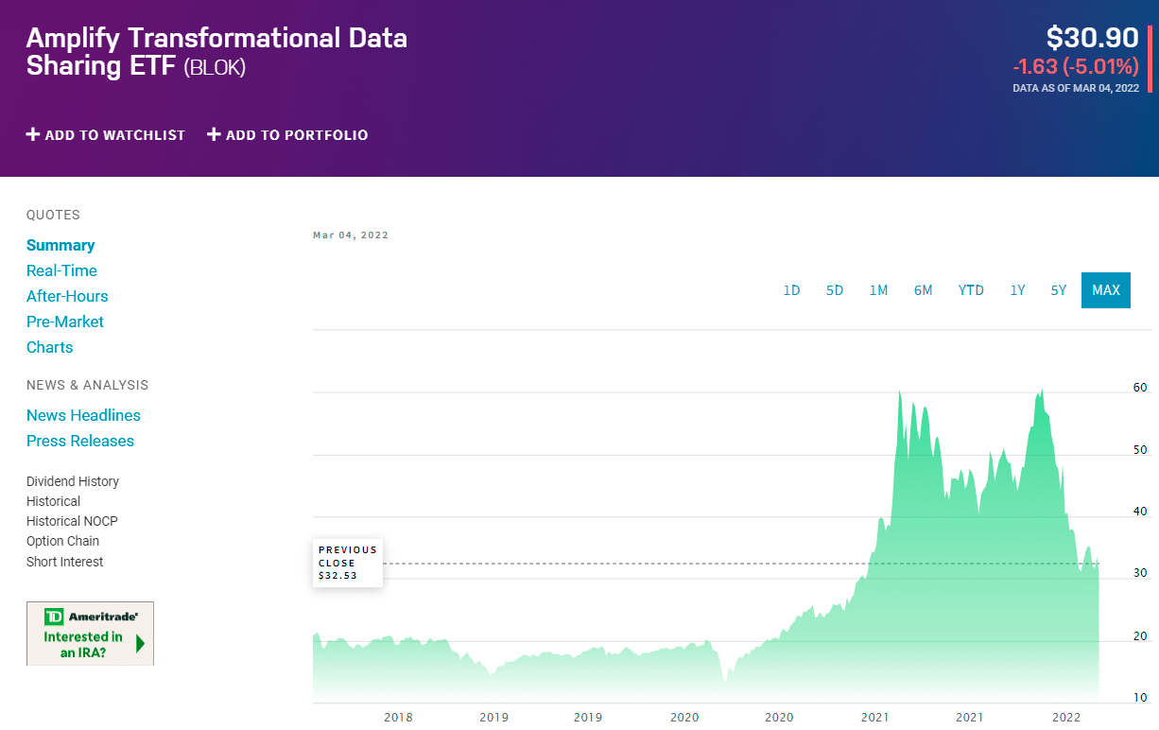
Task: Open the Real-Time quotes link
Action: pos(61,270)
